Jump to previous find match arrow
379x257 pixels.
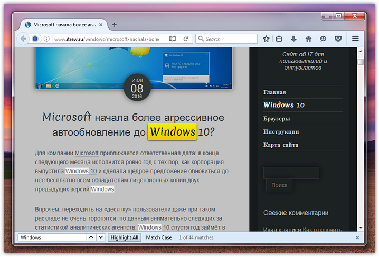(x=91, y=237)
